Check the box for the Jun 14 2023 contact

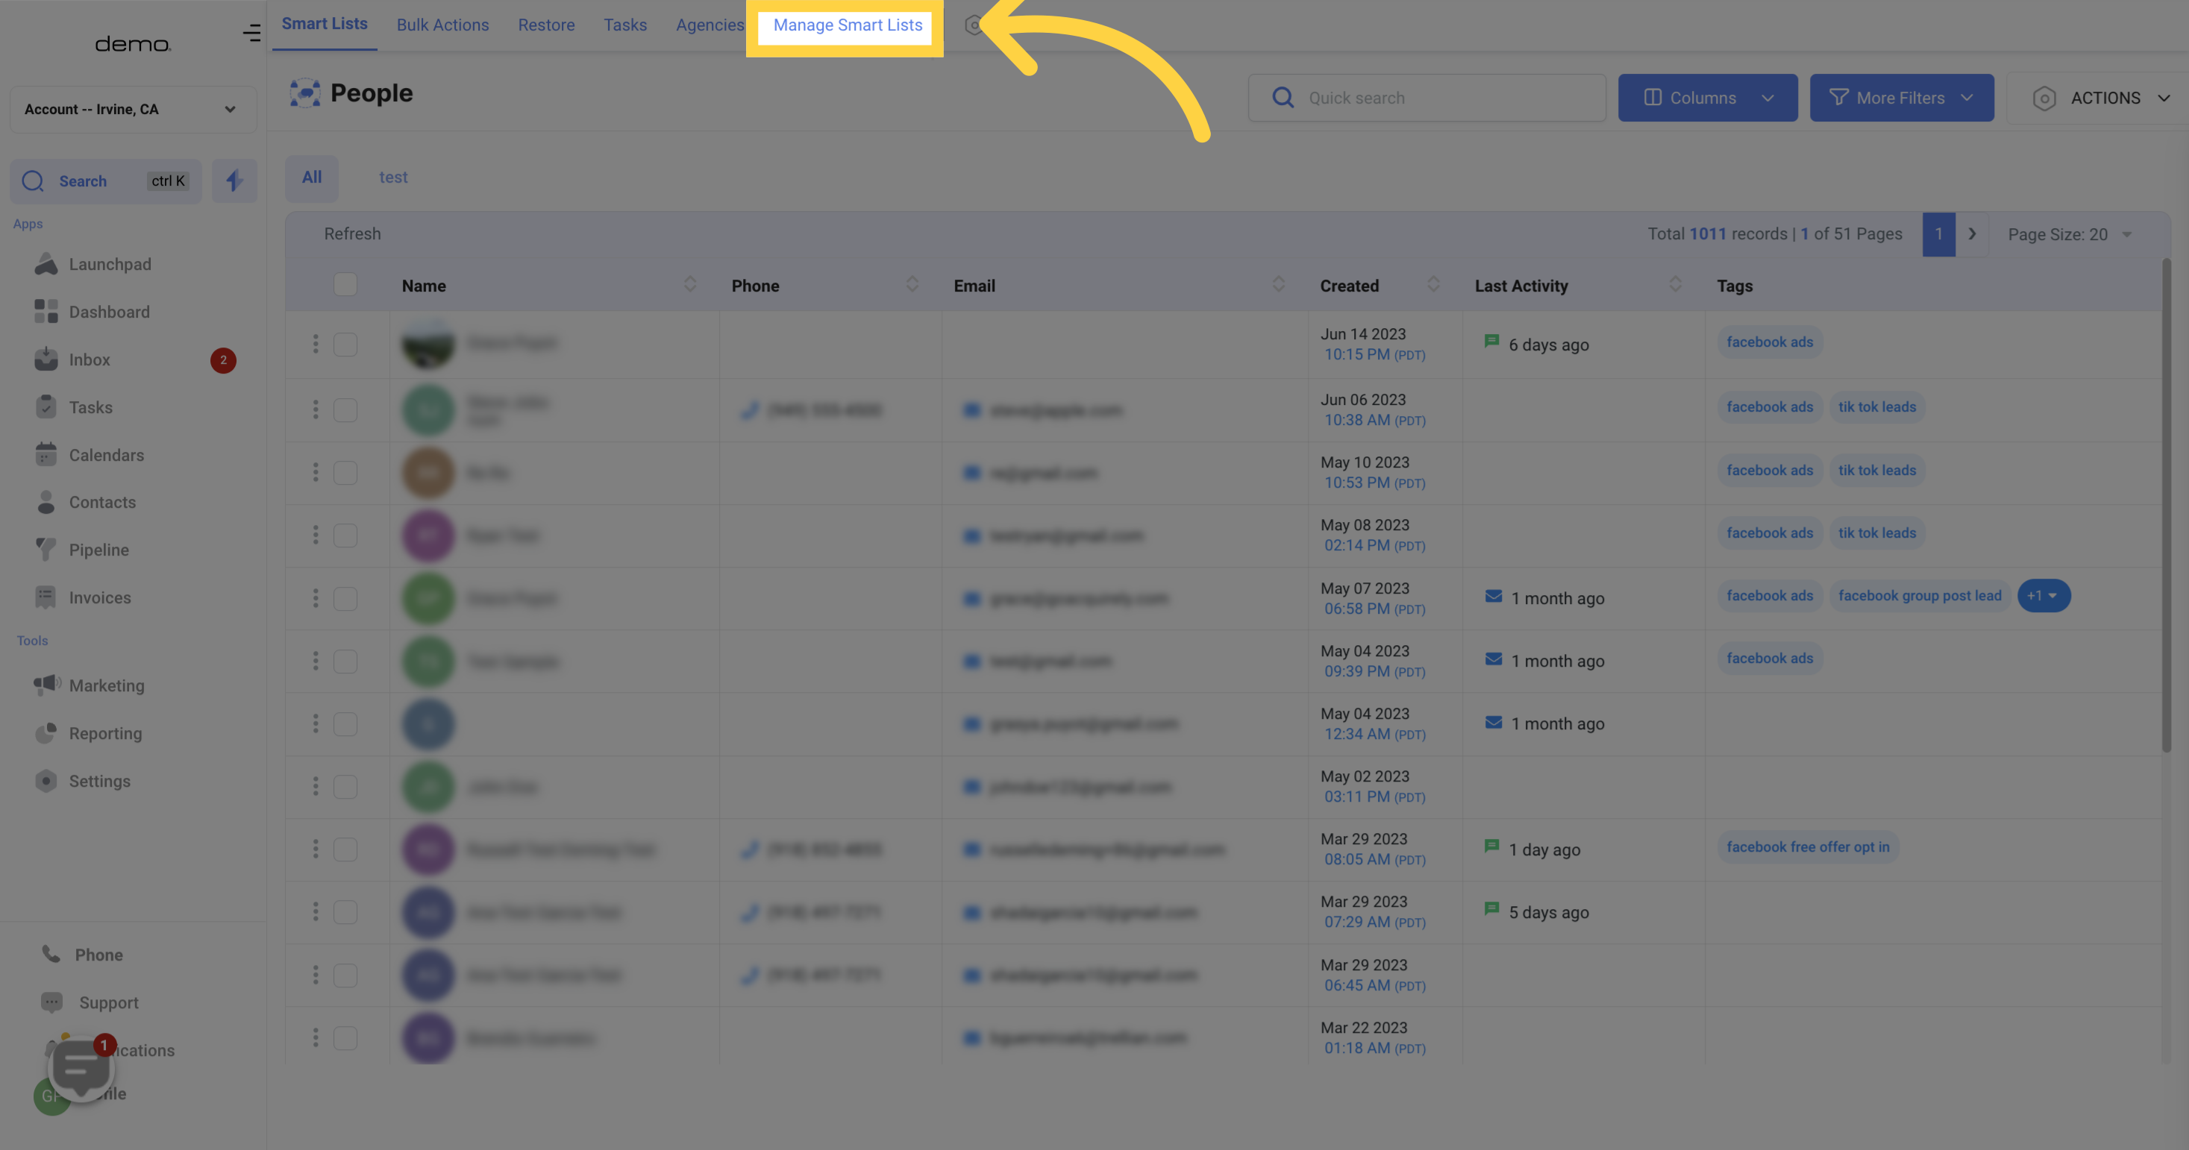[x=345, y=344]
